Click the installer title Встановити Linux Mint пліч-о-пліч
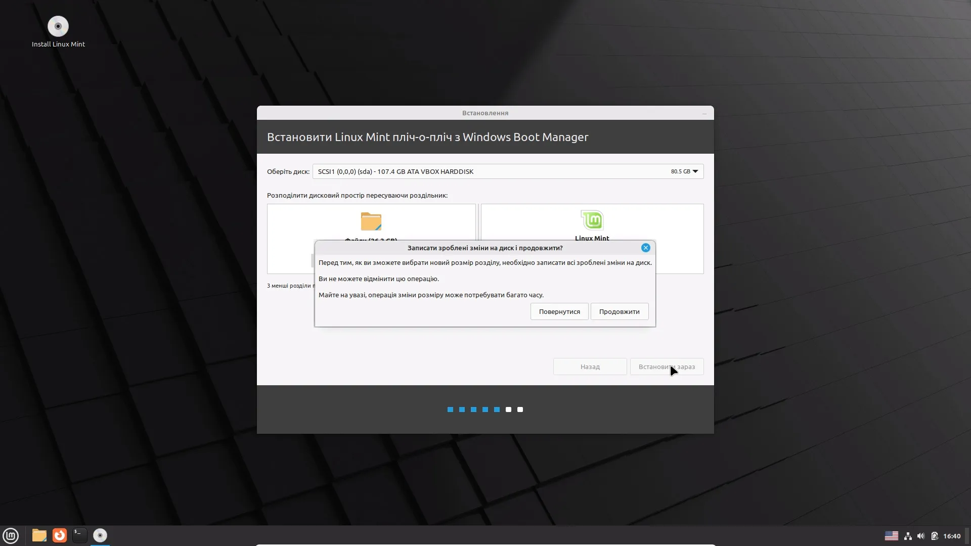Viewport: 971px width, 546px height. tap(427, 137)
